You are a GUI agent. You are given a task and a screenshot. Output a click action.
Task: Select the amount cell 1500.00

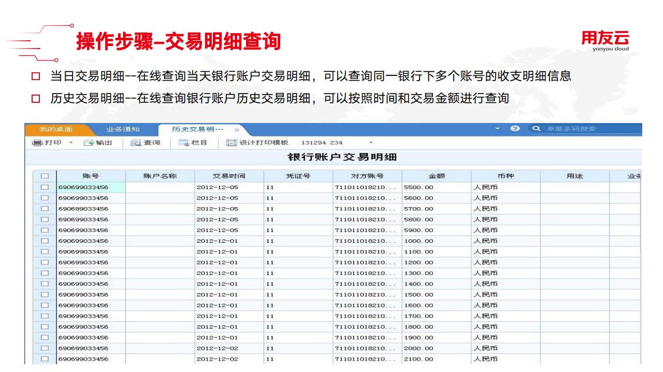pyautogui.click(x=436, y=295)
